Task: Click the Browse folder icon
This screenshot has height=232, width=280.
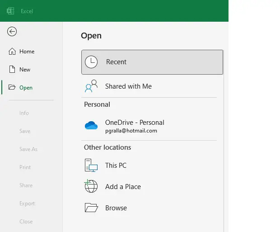Action: (x=91, y=208)
